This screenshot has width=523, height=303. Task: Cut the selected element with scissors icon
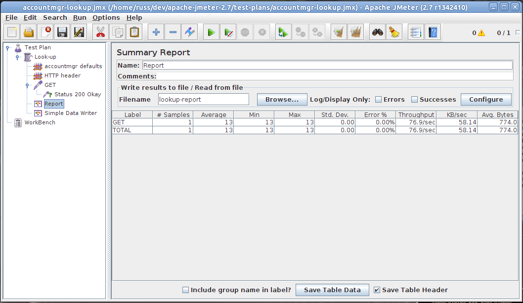pos(100,32)
